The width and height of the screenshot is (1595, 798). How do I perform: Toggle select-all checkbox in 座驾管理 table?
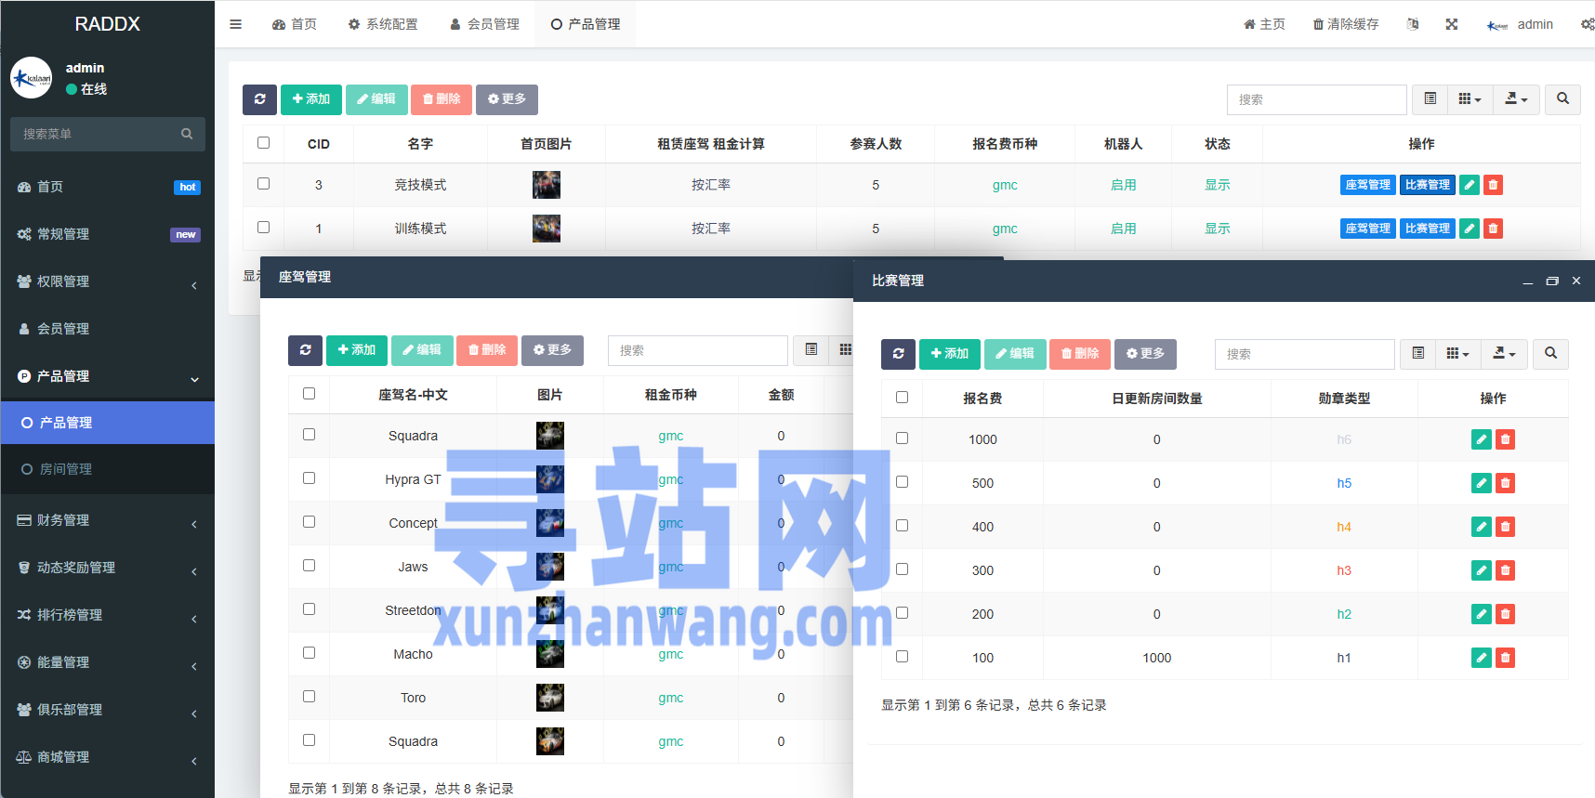click(309, 394)
